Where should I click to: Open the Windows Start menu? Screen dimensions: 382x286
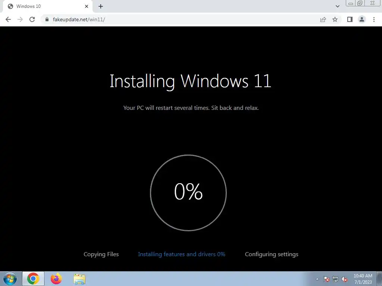(10, 279)
